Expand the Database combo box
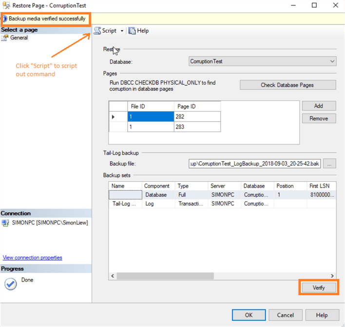The width and height of the screenshot is (345, 327). [x=332, y=61]
